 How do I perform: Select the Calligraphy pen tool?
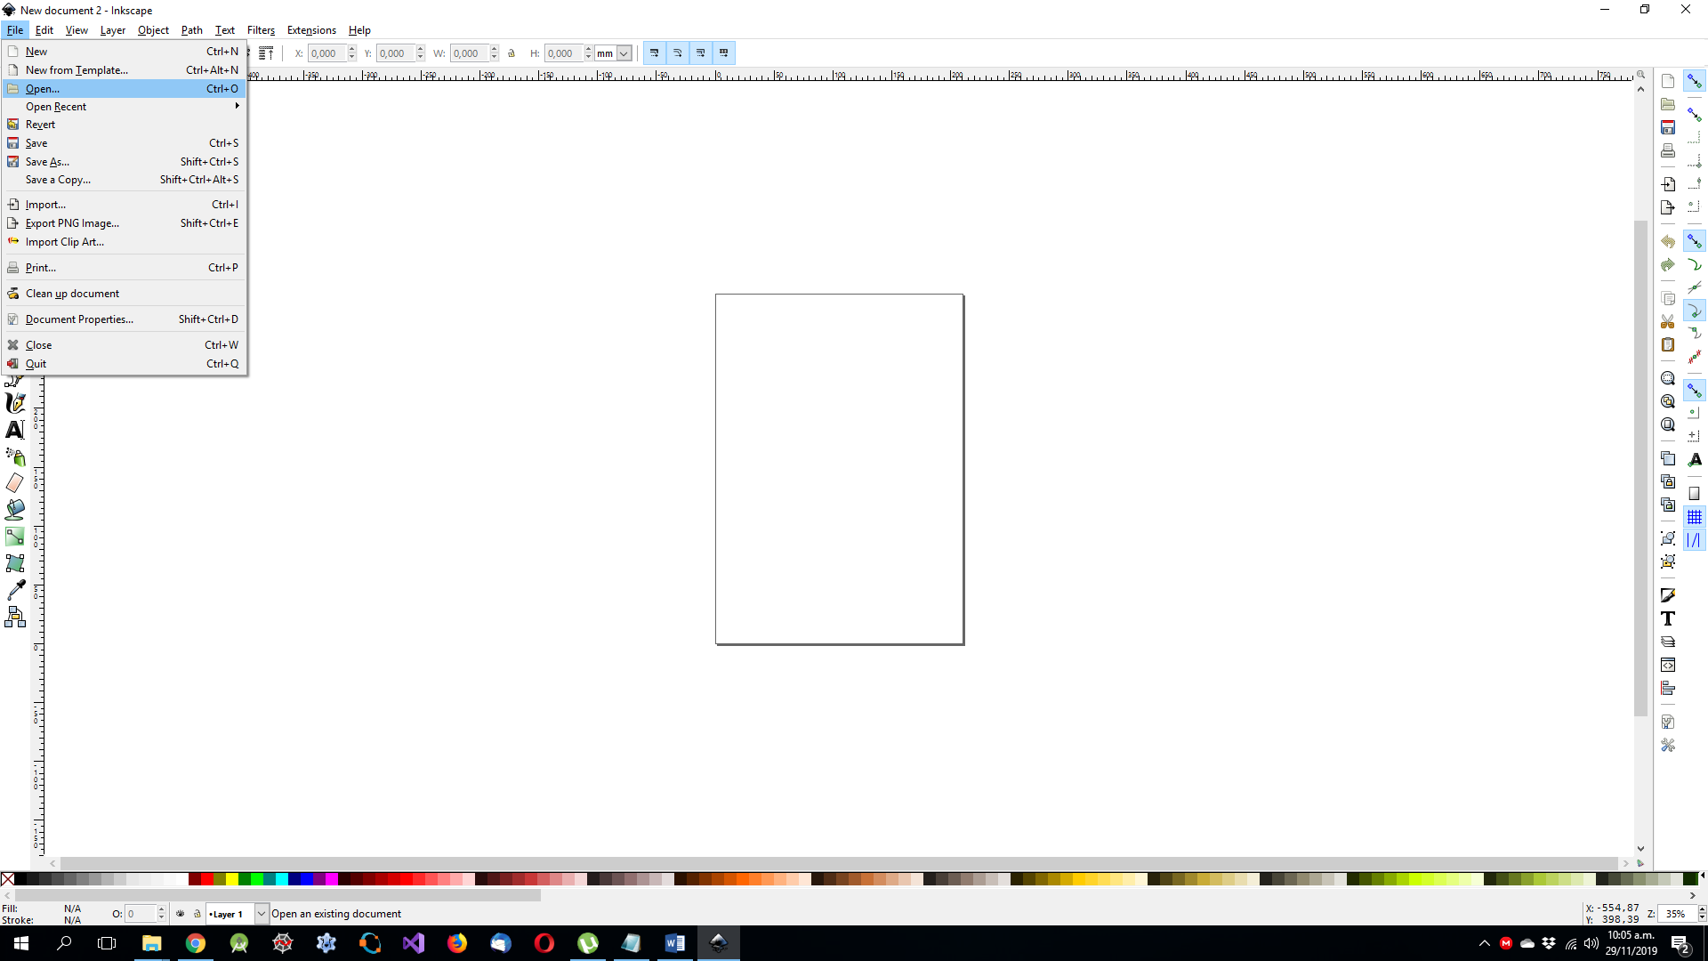[x=15, y=403]
